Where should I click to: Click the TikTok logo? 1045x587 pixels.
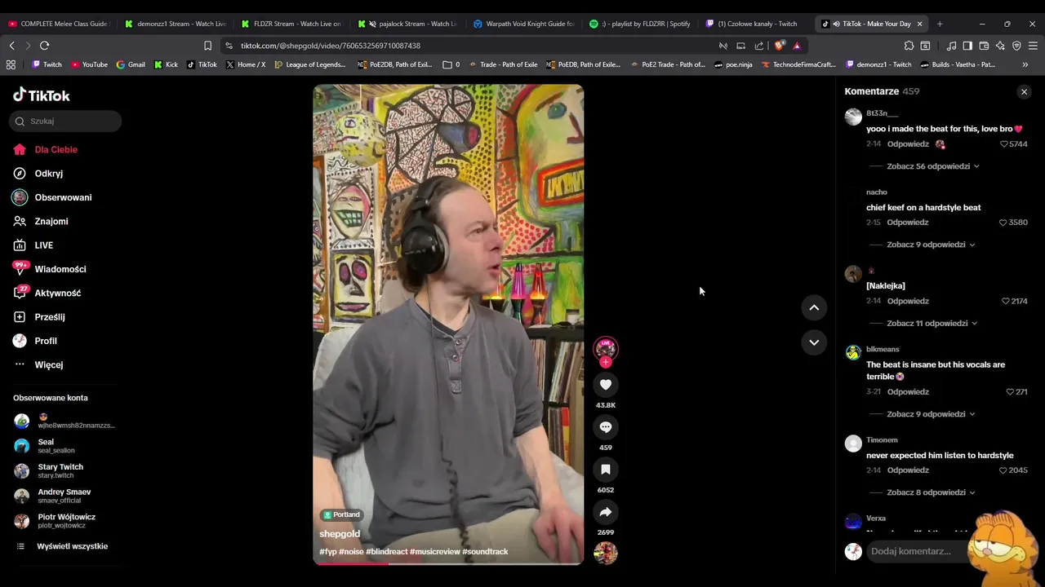click(42, 95)
